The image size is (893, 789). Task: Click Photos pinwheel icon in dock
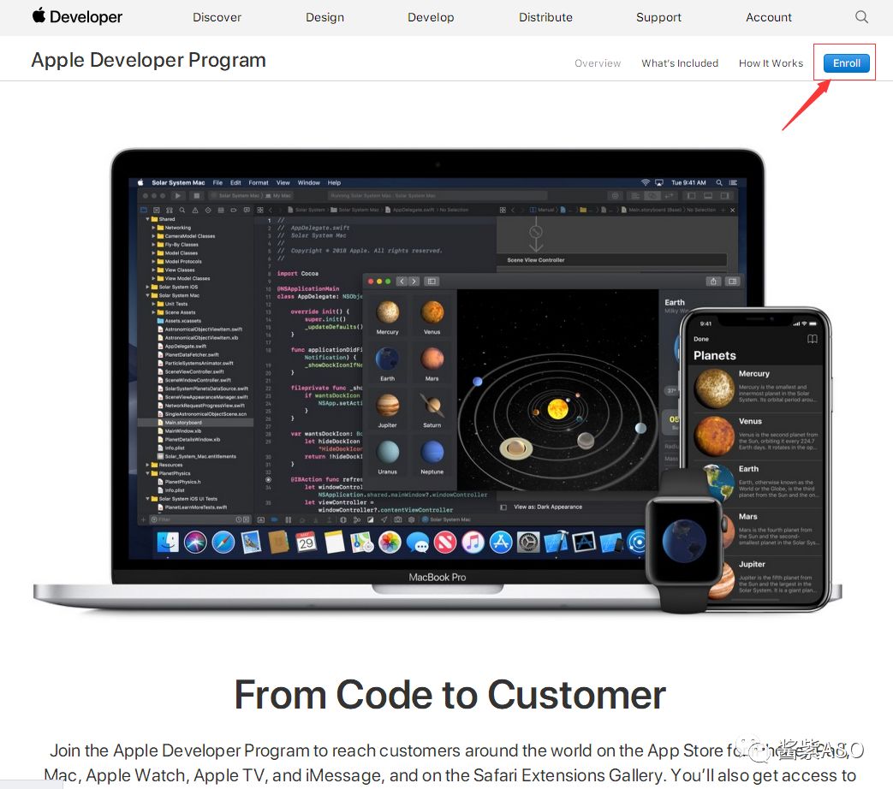coord(390,542)
